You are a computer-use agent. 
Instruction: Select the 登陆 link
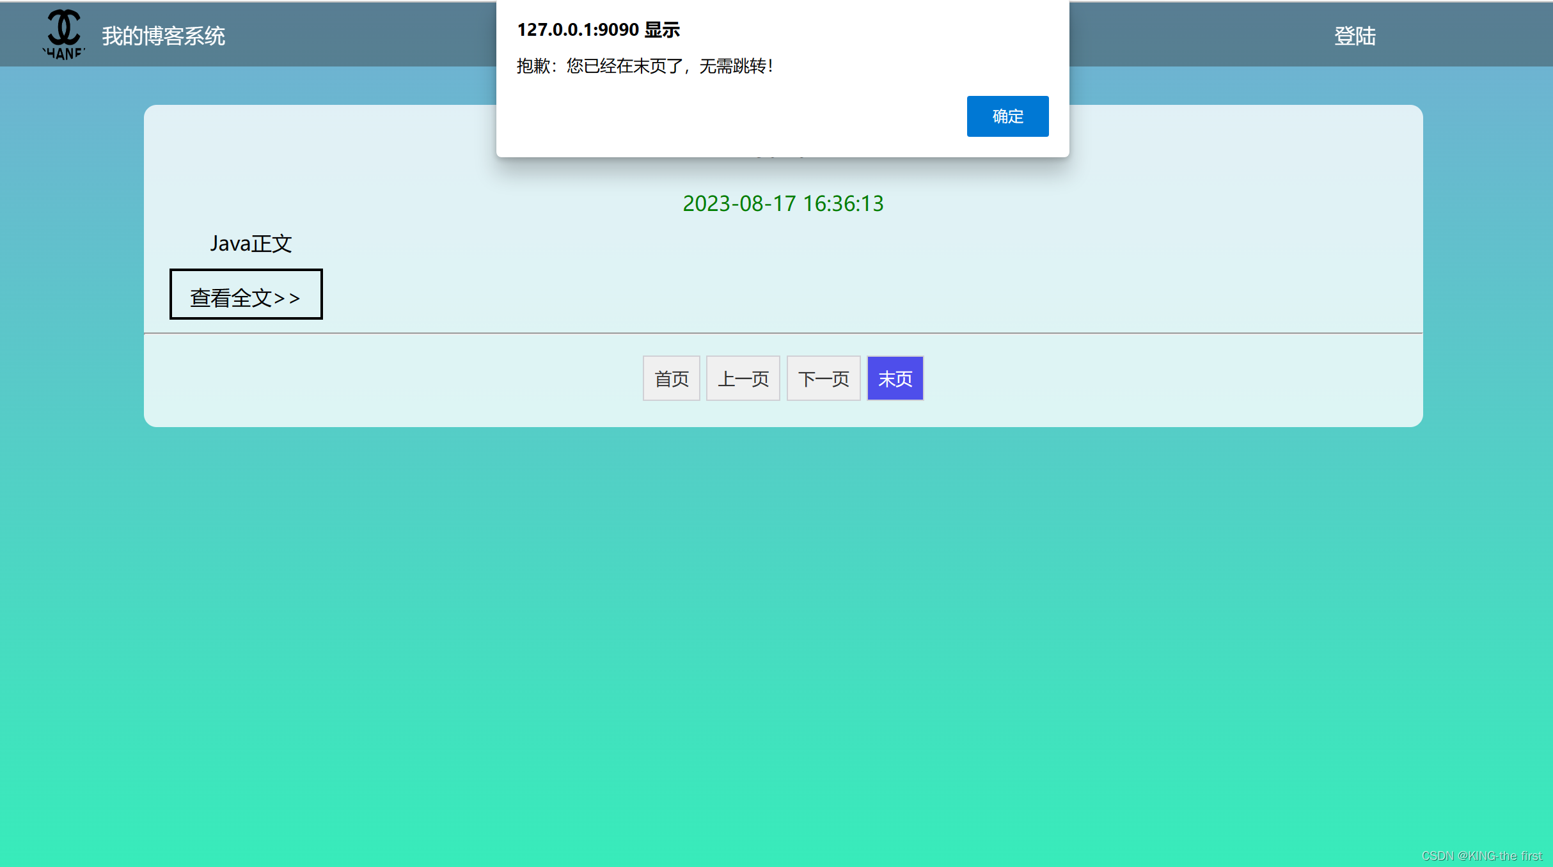click(1355, 36)
